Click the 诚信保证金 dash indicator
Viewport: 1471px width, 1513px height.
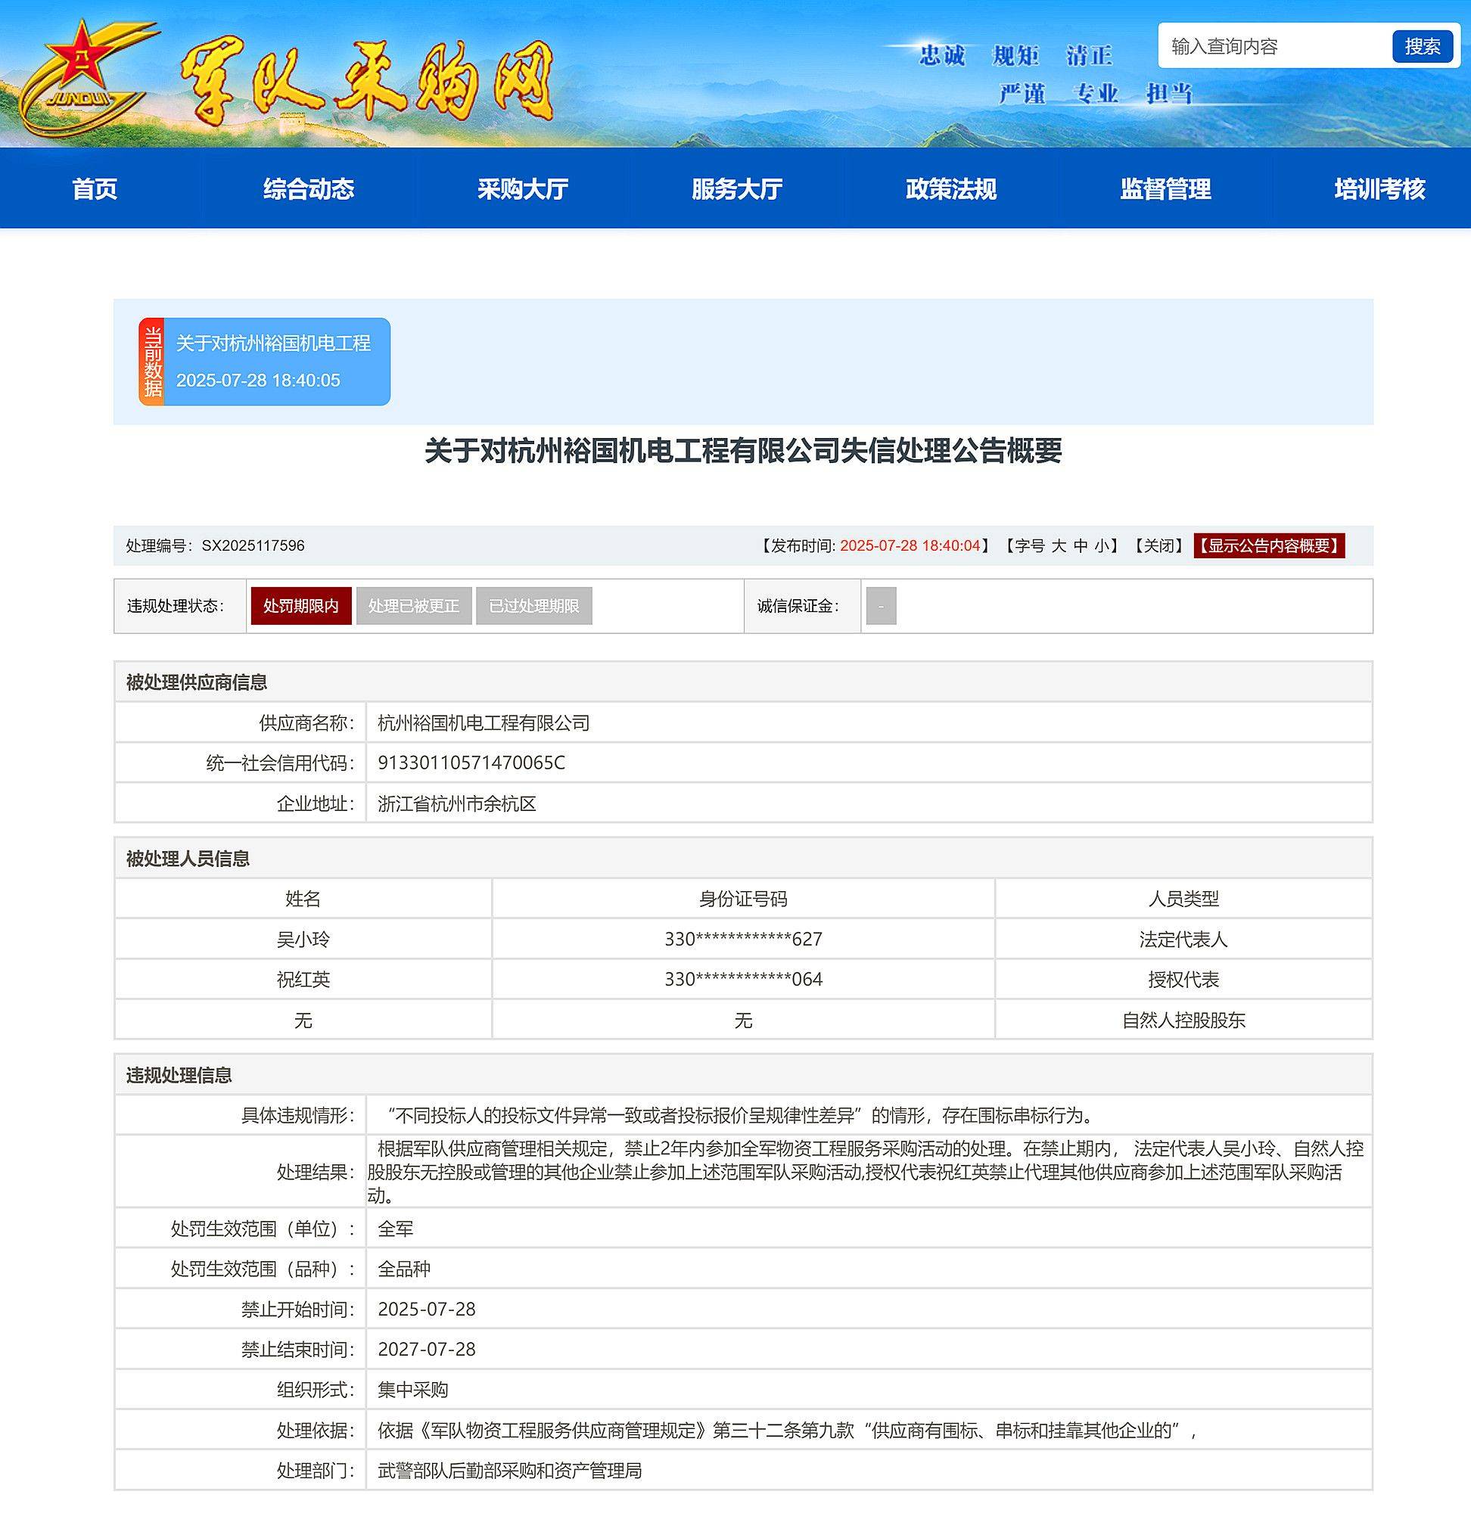[x=881, y=607]
